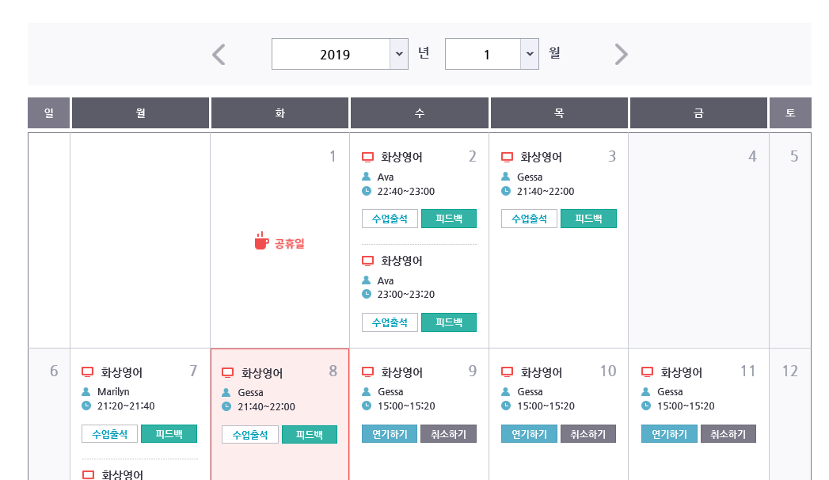Click the person icon beside Marilyn
Viewport: 829px width, 480px height.
pos(86,392)
